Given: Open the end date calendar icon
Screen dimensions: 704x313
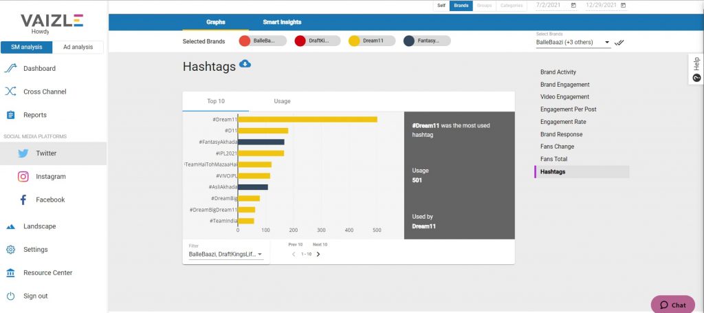Looking at the screenshot, I should (x=623, y=6).
